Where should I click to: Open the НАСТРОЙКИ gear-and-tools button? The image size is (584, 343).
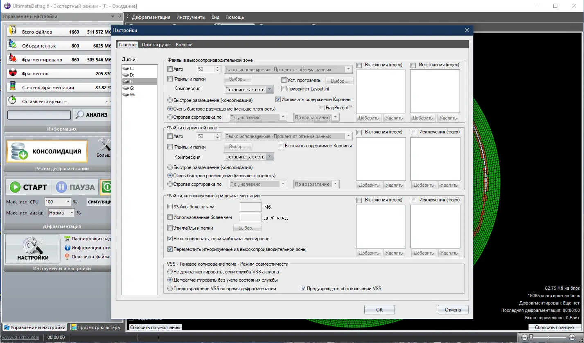pyautogui.click(x=33, y=249)
